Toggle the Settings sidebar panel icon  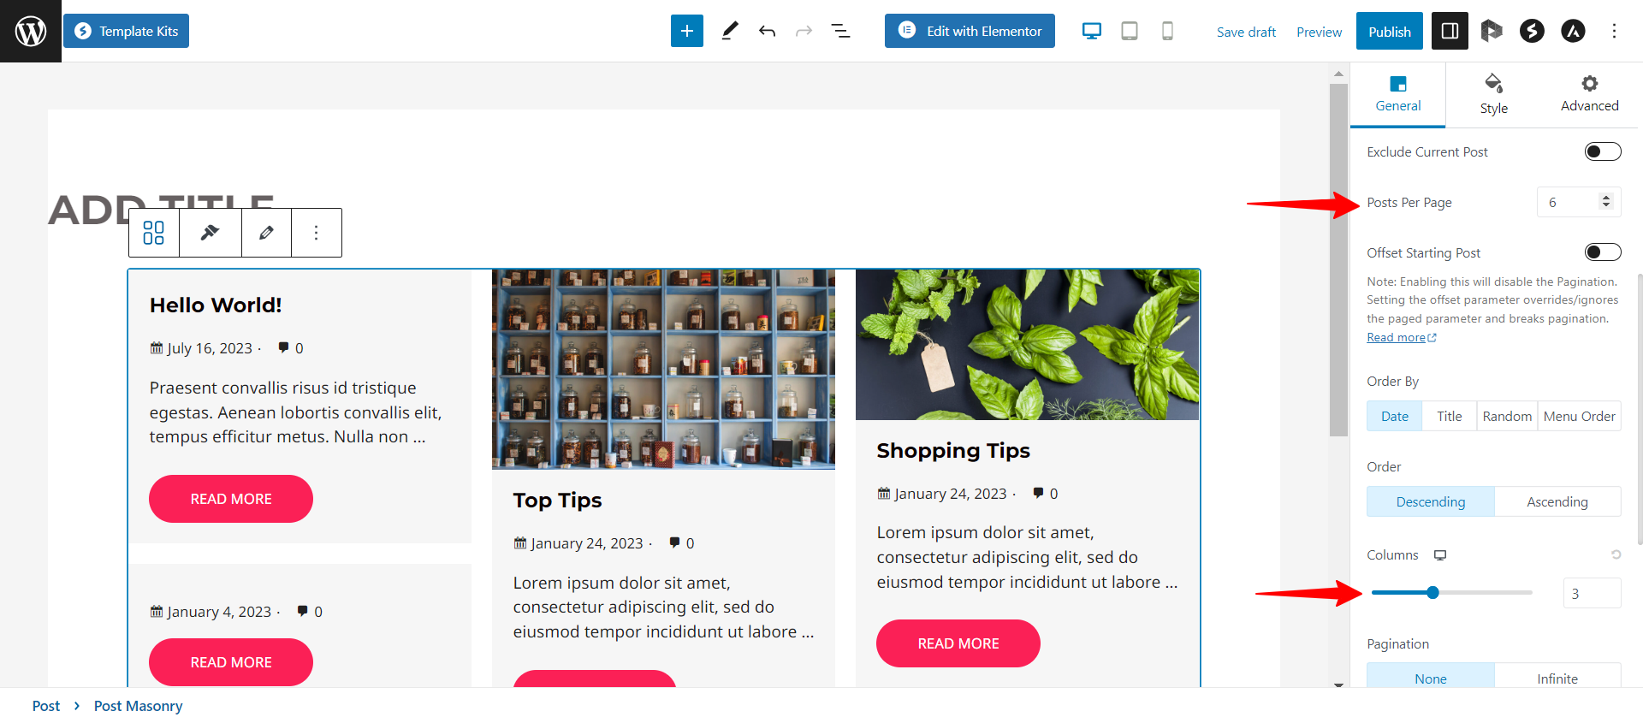point(1450,31)
